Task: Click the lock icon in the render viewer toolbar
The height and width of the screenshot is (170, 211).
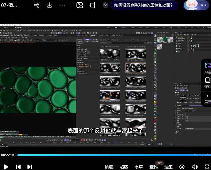Action: pyautogui.click(x=15, y=40)
